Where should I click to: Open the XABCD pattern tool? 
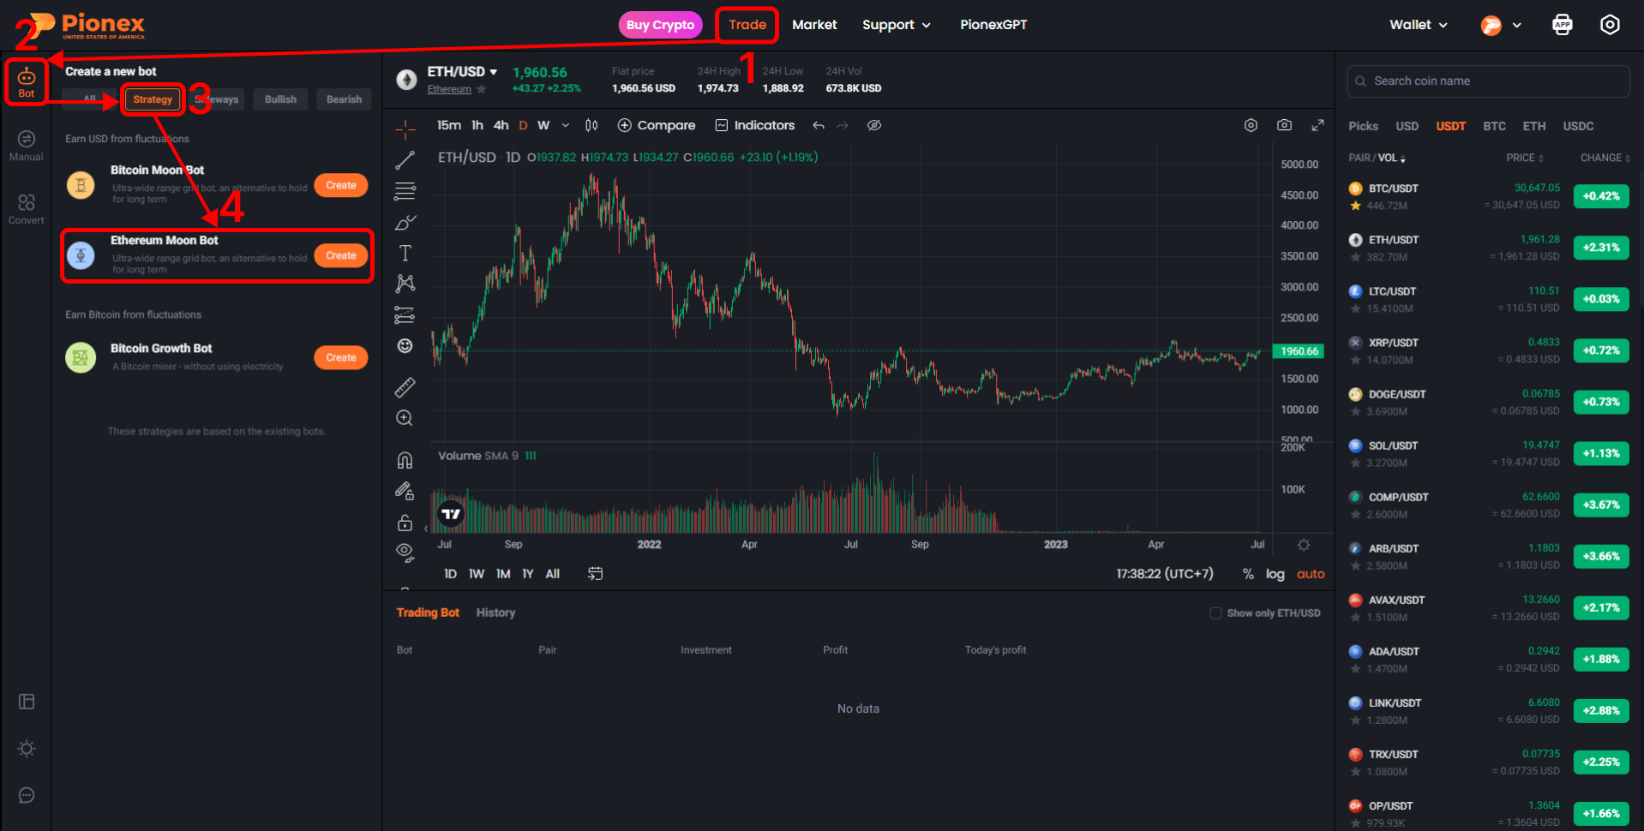(405, 284)
